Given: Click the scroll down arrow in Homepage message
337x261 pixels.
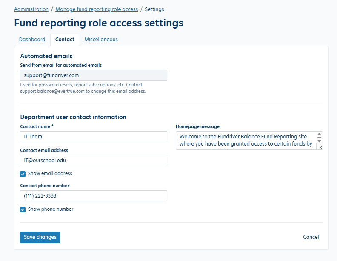Looking at the screenshot, I should (x=319, y=140).
